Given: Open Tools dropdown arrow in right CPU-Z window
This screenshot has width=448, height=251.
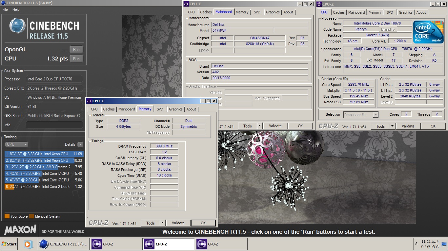Looking at the screenshot, I should (x=392, y=126).
